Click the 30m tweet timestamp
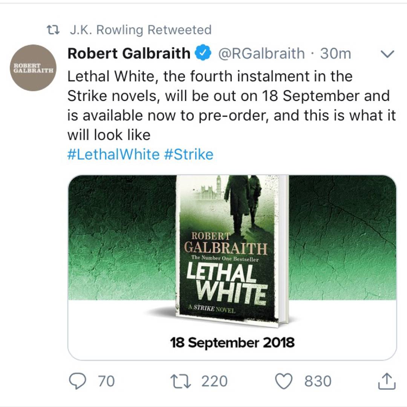The width and height of the screenshot is (407, 407). [x=335, y=54]
